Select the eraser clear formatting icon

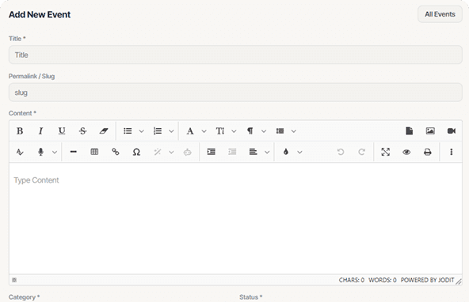(x=104, y=131)
